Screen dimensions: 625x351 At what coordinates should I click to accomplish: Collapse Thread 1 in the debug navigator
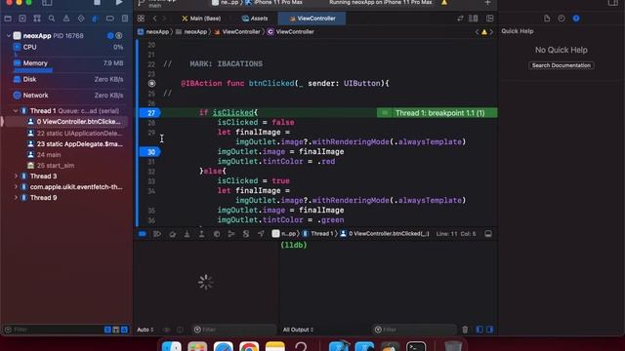tap(16, 110)
